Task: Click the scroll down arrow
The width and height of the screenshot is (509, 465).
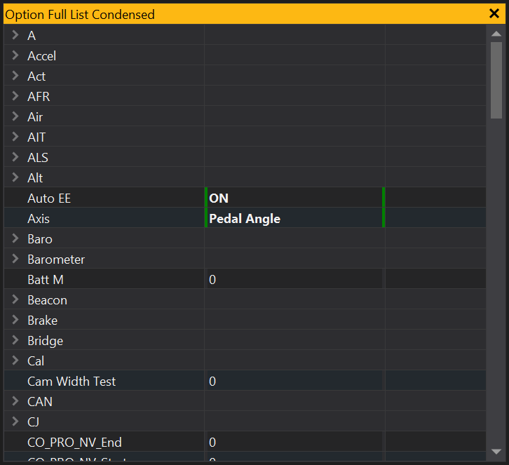Action: point(496,452)
